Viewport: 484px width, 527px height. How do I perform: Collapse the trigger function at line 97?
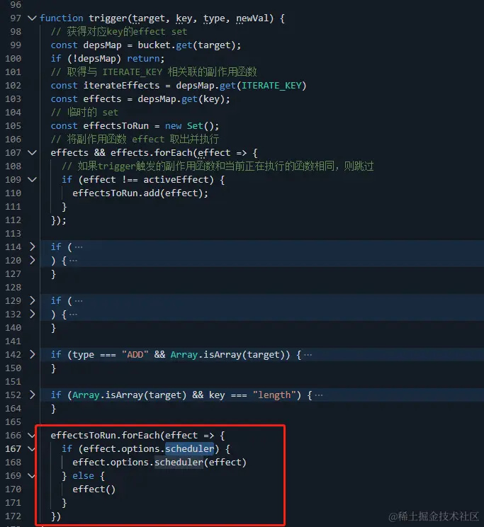[x=32, y=18]
